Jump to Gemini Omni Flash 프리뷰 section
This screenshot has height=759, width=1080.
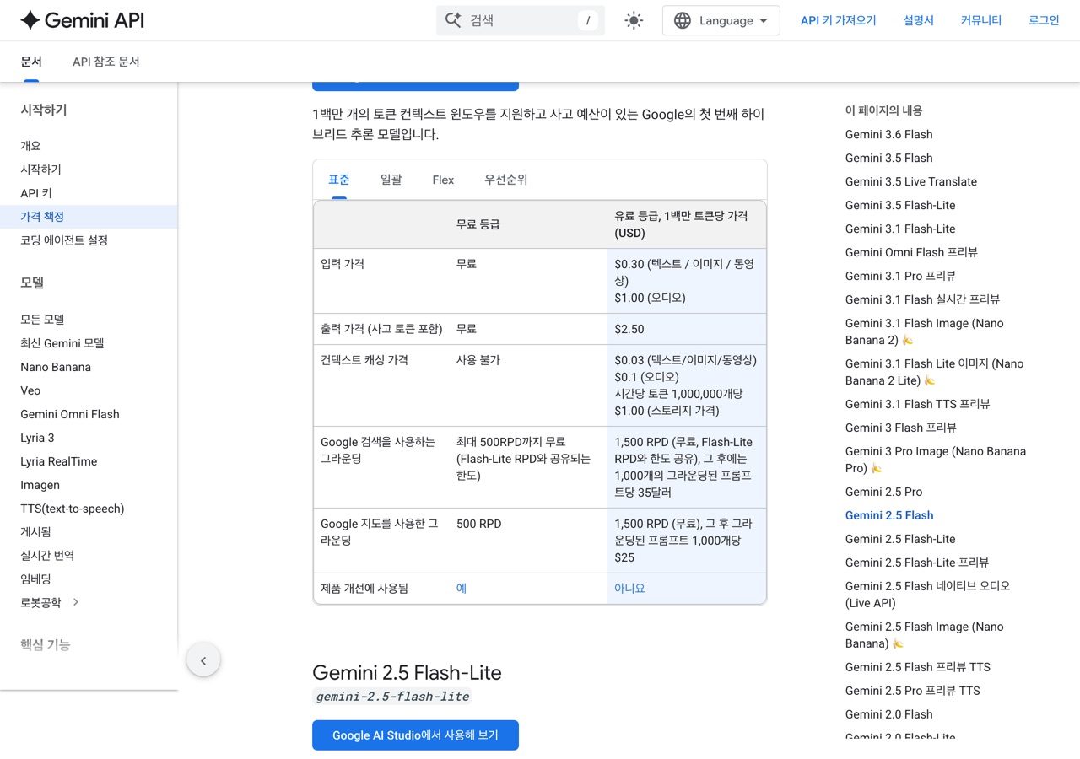coord(911,252)
